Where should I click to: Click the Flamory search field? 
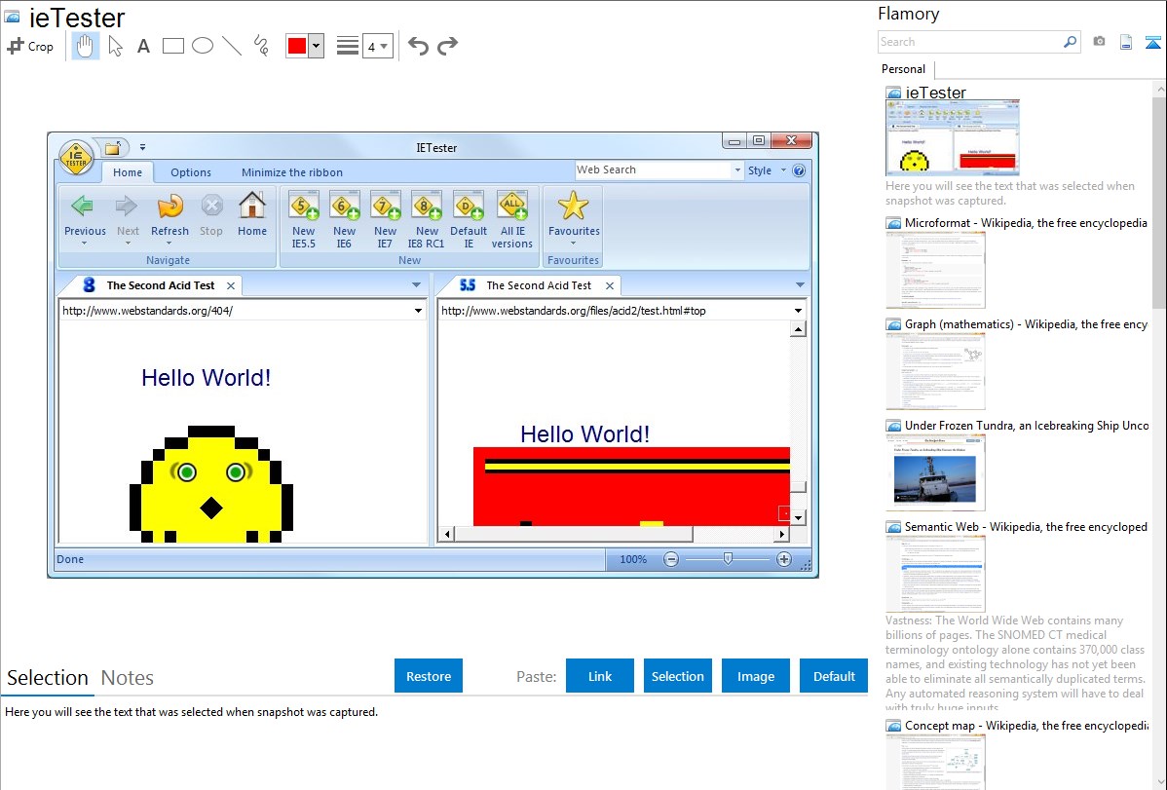970,42
